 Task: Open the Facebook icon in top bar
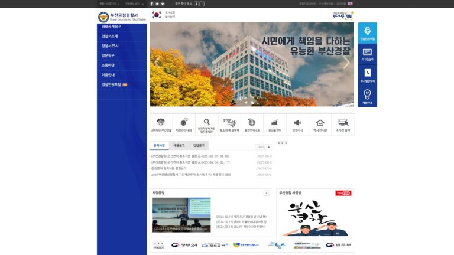tap(151, 4)
